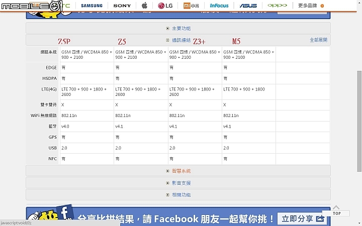This screenshot has height=226, width=362.
Task: Click the plus icon beside 智慧系統
Action: [167, 171]
